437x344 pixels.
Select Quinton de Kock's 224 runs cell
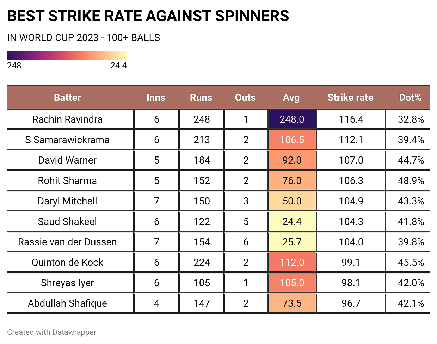(x=202, y=263)
